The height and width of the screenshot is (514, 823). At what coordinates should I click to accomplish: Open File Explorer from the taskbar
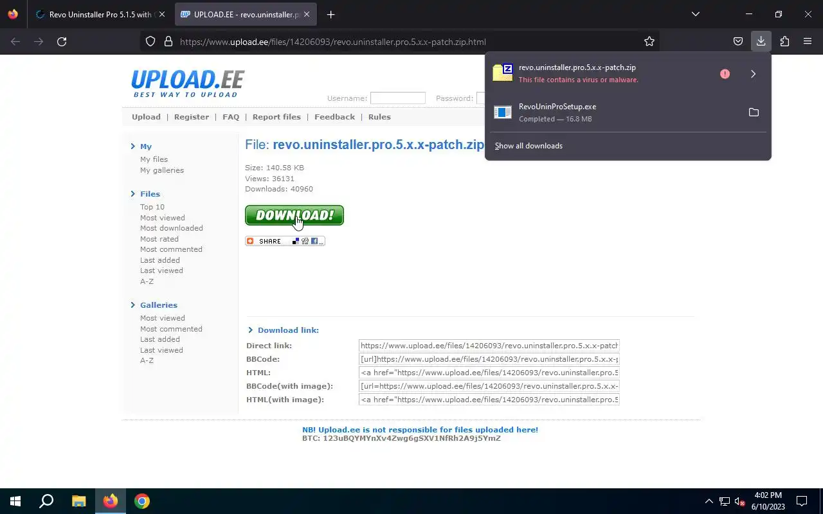point(78,501)
